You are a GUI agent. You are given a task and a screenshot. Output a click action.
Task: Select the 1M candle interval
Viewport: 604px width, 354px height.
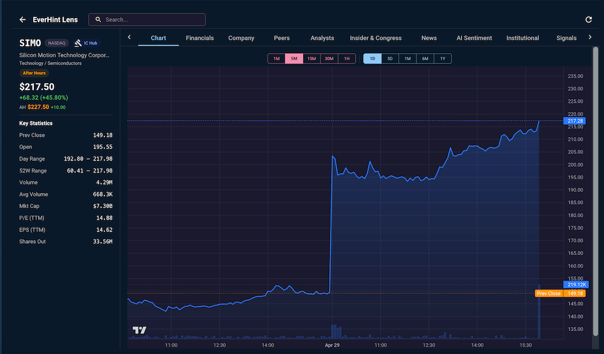coord(277,58)
